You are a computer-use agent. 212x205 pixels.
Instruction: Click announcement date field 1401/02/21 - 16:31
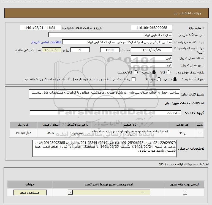tap(40, 28)
